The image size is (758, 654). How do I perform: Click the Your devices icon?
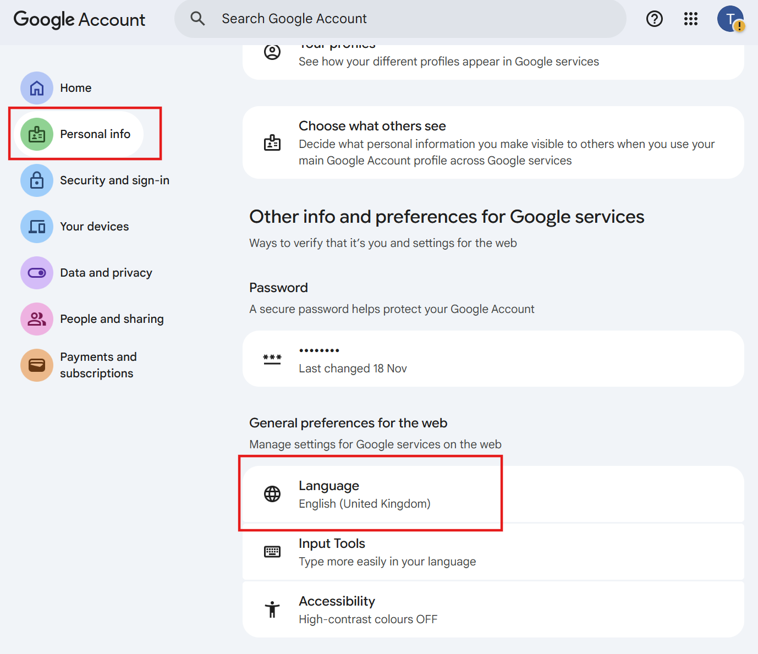37,227
